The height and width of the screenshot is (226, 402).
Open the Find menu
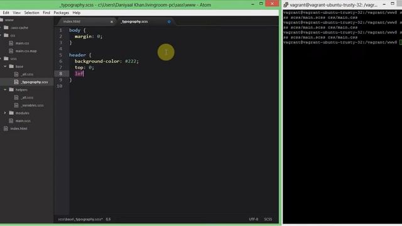[x=46, y=13]
